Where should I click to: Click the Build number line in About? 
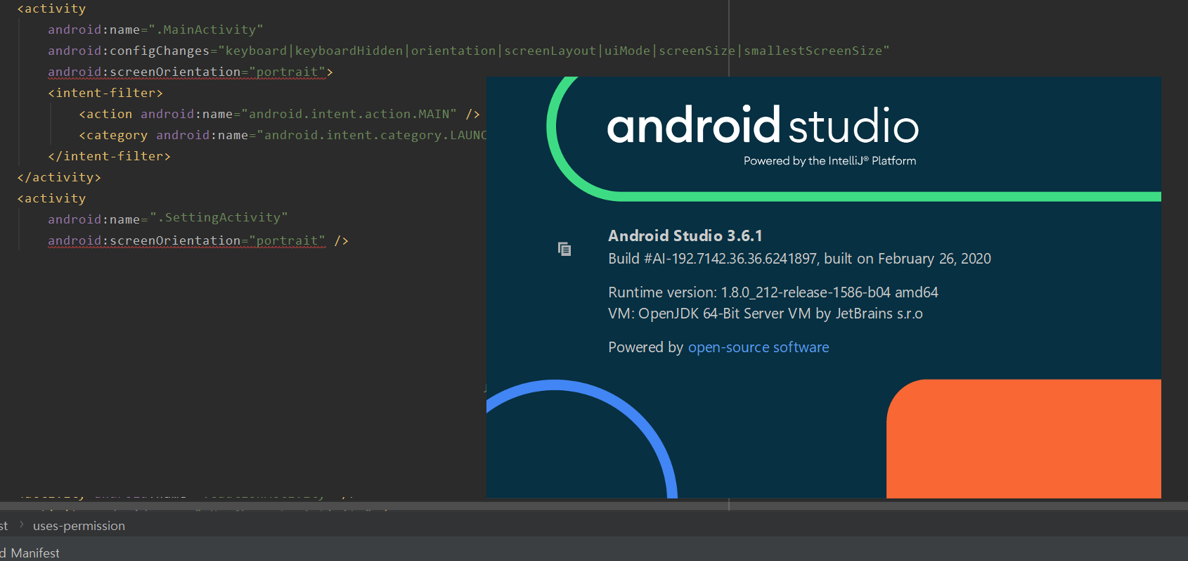pos(799,259)
